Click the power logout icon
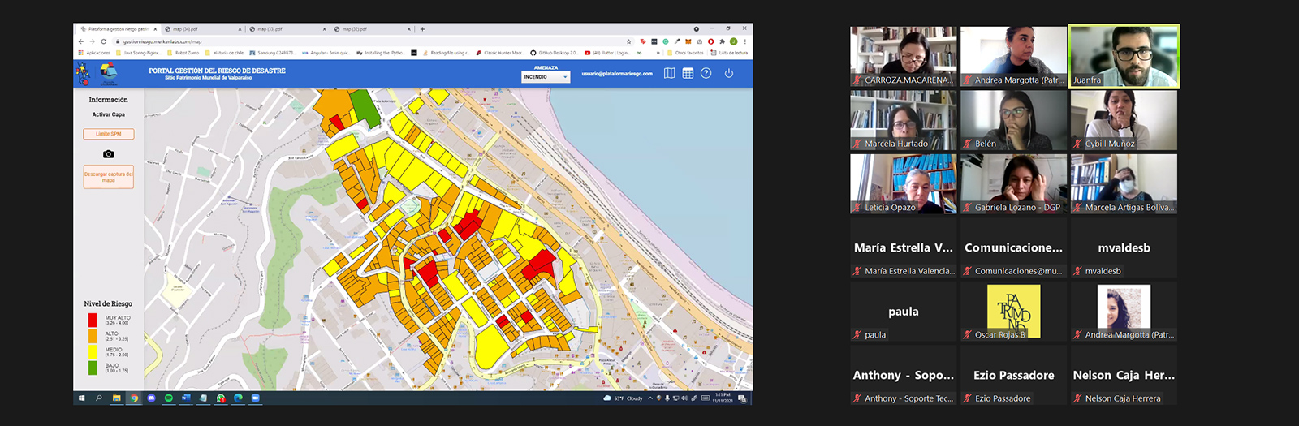1299x426 pixels. (729, 73)
